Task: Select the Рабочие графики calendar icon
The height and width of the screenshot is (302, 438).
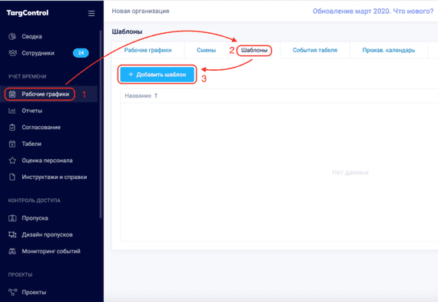Action: coord(12,95)
